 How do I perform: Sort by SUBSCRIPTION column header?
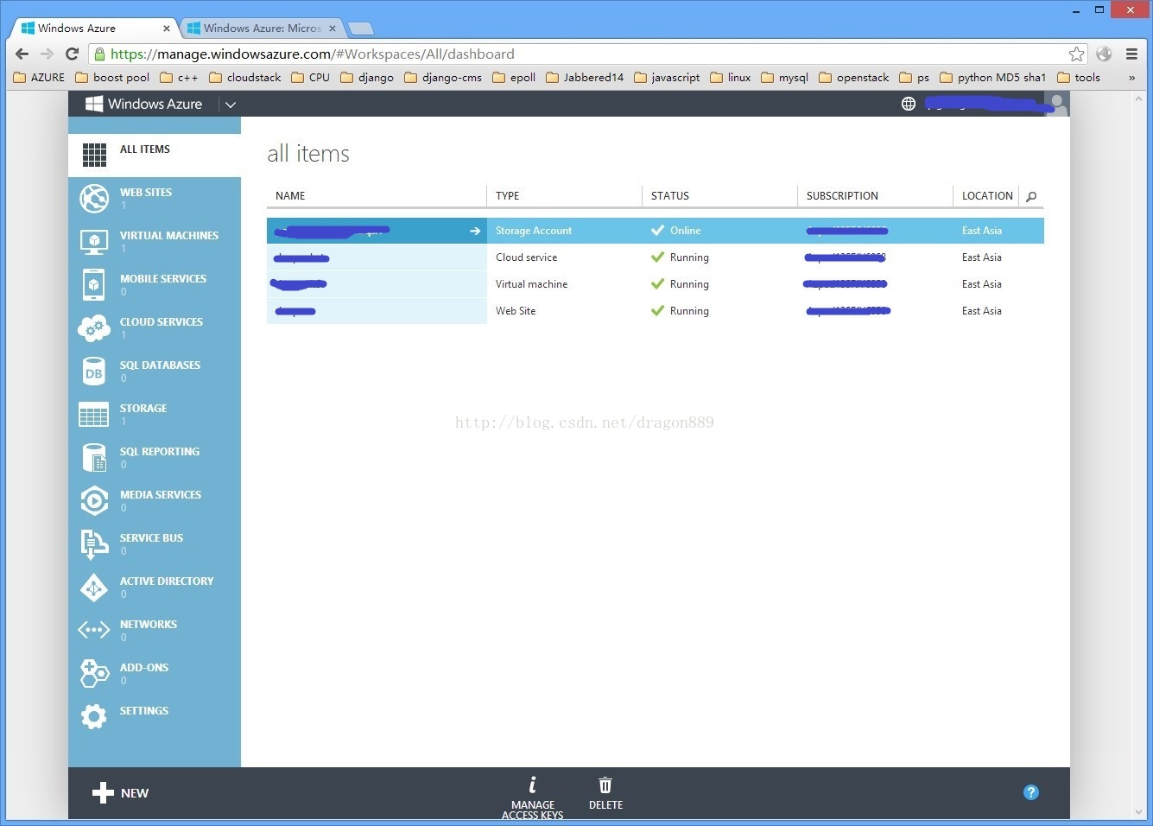click(x=842, y=196)
